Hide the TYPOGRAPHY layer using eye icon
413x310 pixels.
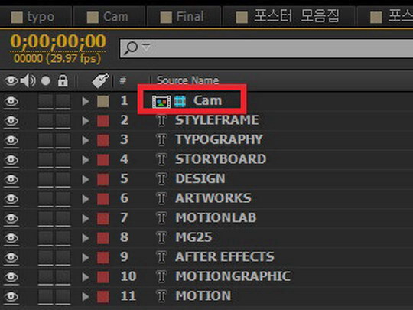[11, 140]
